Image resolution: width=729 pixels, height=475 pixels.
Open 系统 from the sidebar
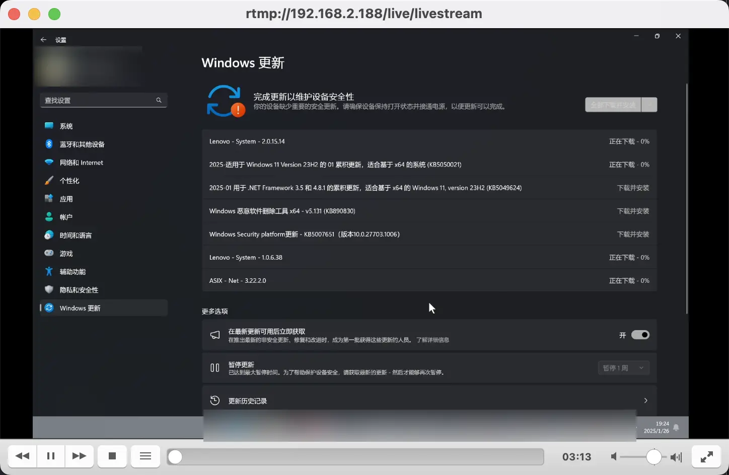pos(103,126)
